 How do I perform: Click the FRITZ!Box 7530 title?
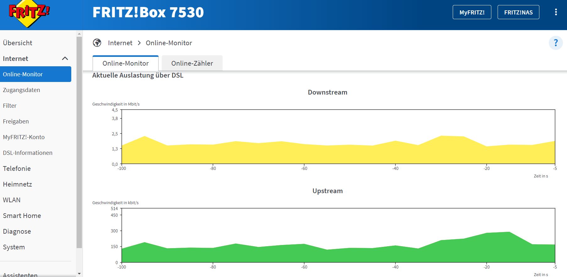pyautogui.click(x=148, y=12)
